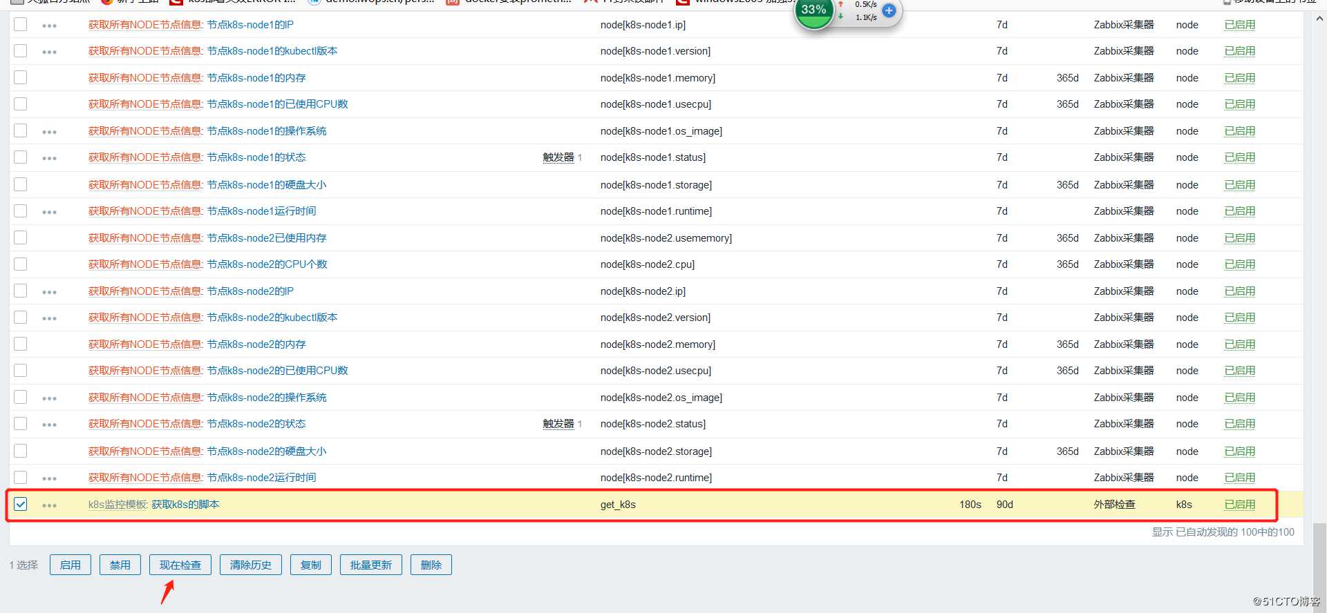Tick the checkbox for k8s-node2运行时间 row
This screenshot has height=613, width=1327.
click(x=21, y=477)
